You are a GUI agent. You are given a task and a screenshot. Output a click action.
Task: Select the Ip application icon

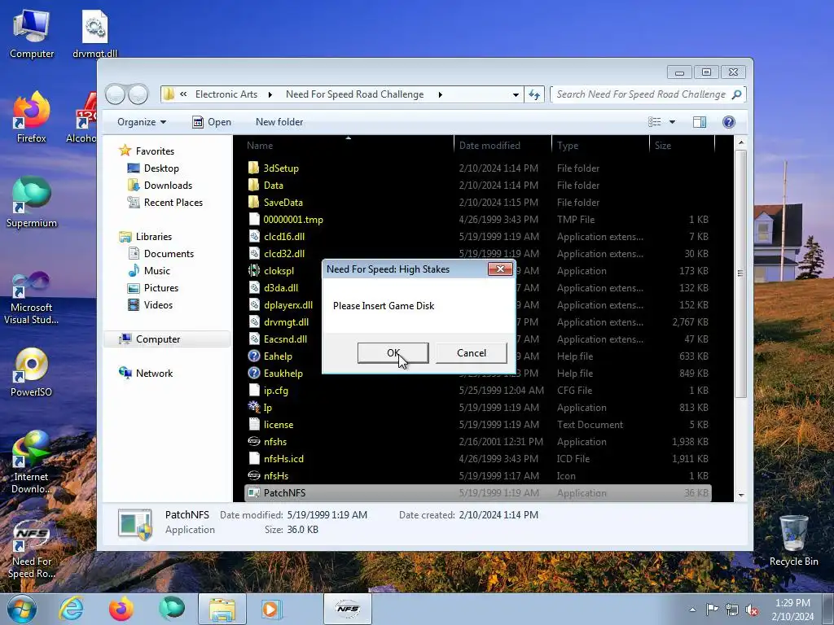coord(254,407)
